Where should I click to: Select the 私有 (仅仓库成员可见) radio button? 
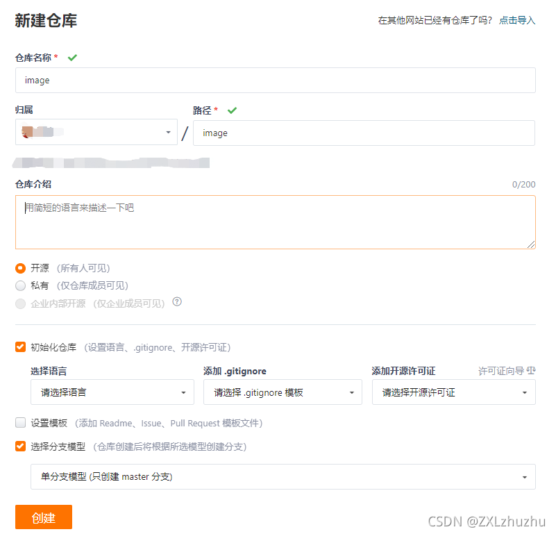point(21,285)
